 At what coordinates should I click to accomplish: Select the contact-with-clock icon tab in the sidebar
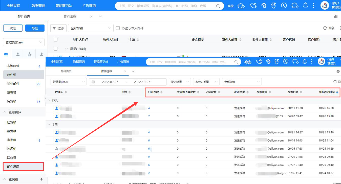coord(30,54)
